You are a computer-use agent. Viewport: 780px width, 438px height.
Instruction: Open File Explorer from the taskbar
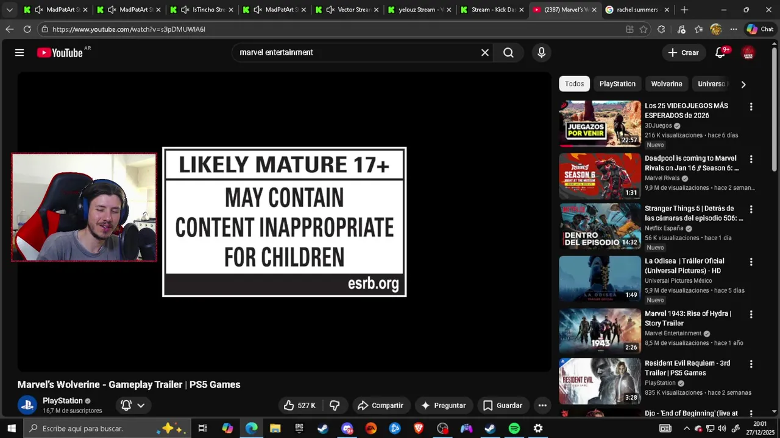[275, 428]
